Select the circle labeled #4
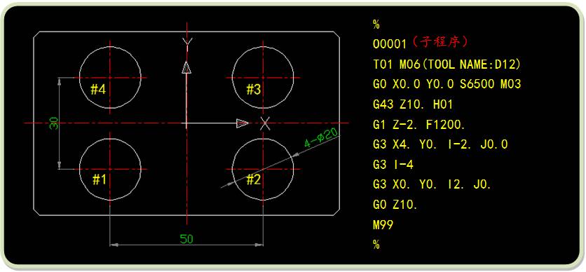 point(110,77)
